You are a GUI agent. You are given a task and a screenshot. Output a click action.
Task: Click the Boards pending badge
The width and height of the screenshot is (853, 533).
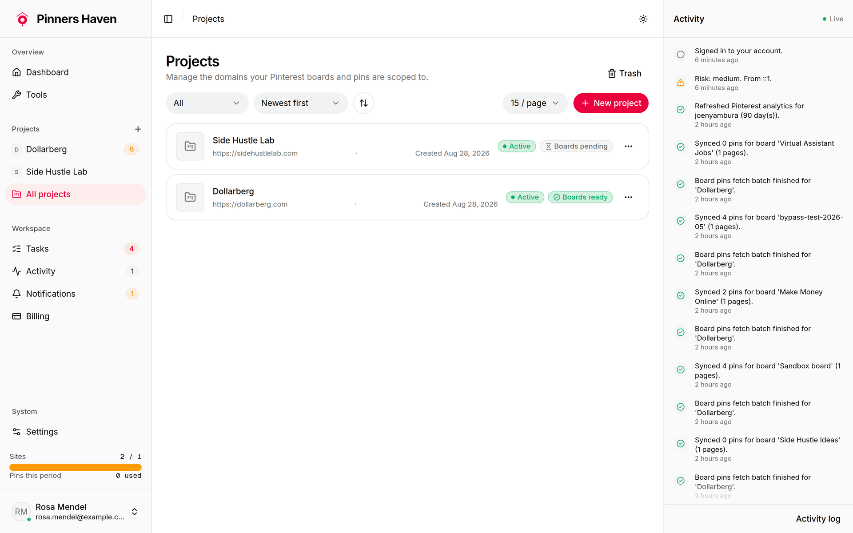tap(576, 146)
